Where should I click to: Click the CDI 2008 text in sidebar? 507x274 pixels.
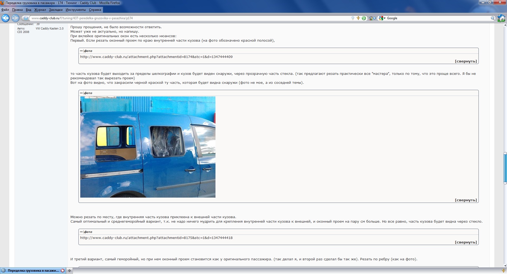[x=23, y=32]
